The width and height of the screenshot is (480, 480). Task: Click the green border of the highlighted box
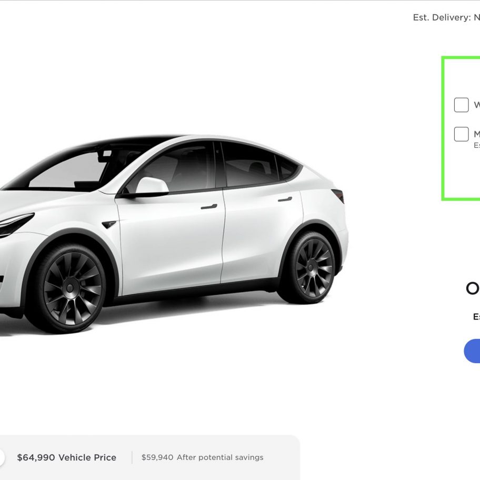(x=443, y=128)
